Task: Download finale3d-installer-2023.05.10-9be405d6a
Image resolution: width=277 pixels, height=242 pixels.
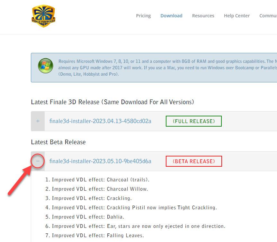Action: (100, 161)
